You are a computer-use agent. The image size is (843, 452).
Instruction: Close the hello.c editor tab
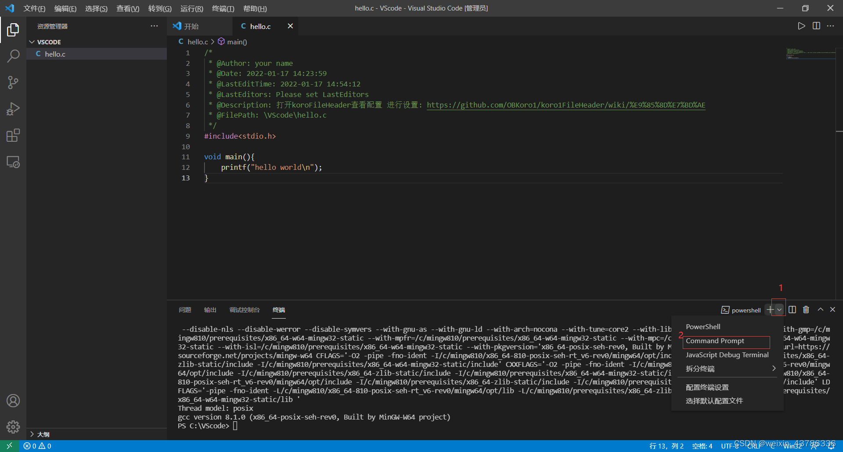290,26
